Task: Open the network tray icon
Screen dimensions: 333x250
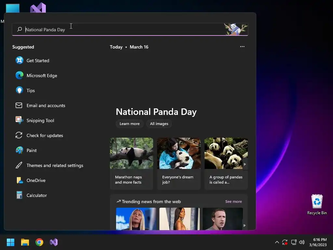Action: point(294,242)
